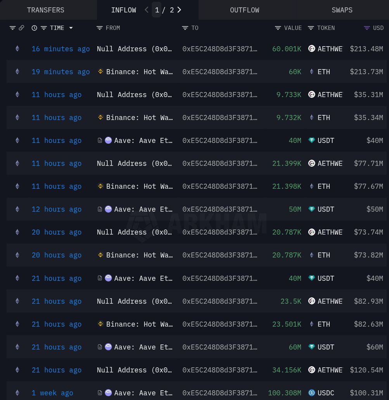Click the previous page chevron
This screenshot has height=400, width=389.
tap(147, 10)
